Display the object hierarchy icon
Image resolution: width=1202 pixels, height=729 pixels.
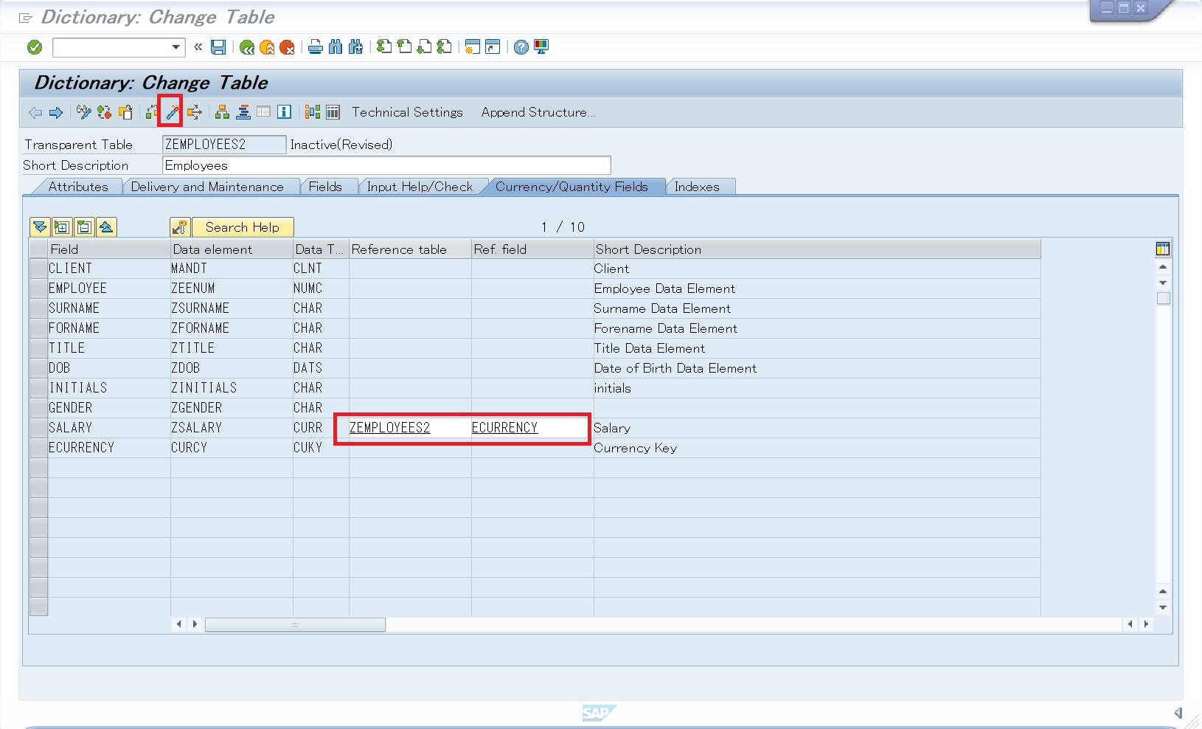[x=222, y=112]
